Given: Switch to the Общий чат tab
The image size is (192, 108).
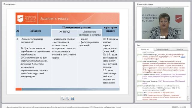Looking at the screenshot, I should (145, 49).
